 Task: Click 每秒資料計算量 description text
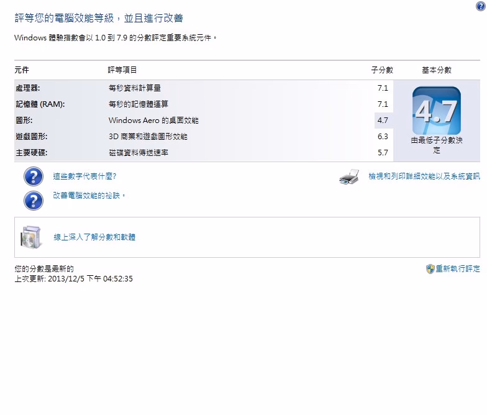(x=134, y=88)
